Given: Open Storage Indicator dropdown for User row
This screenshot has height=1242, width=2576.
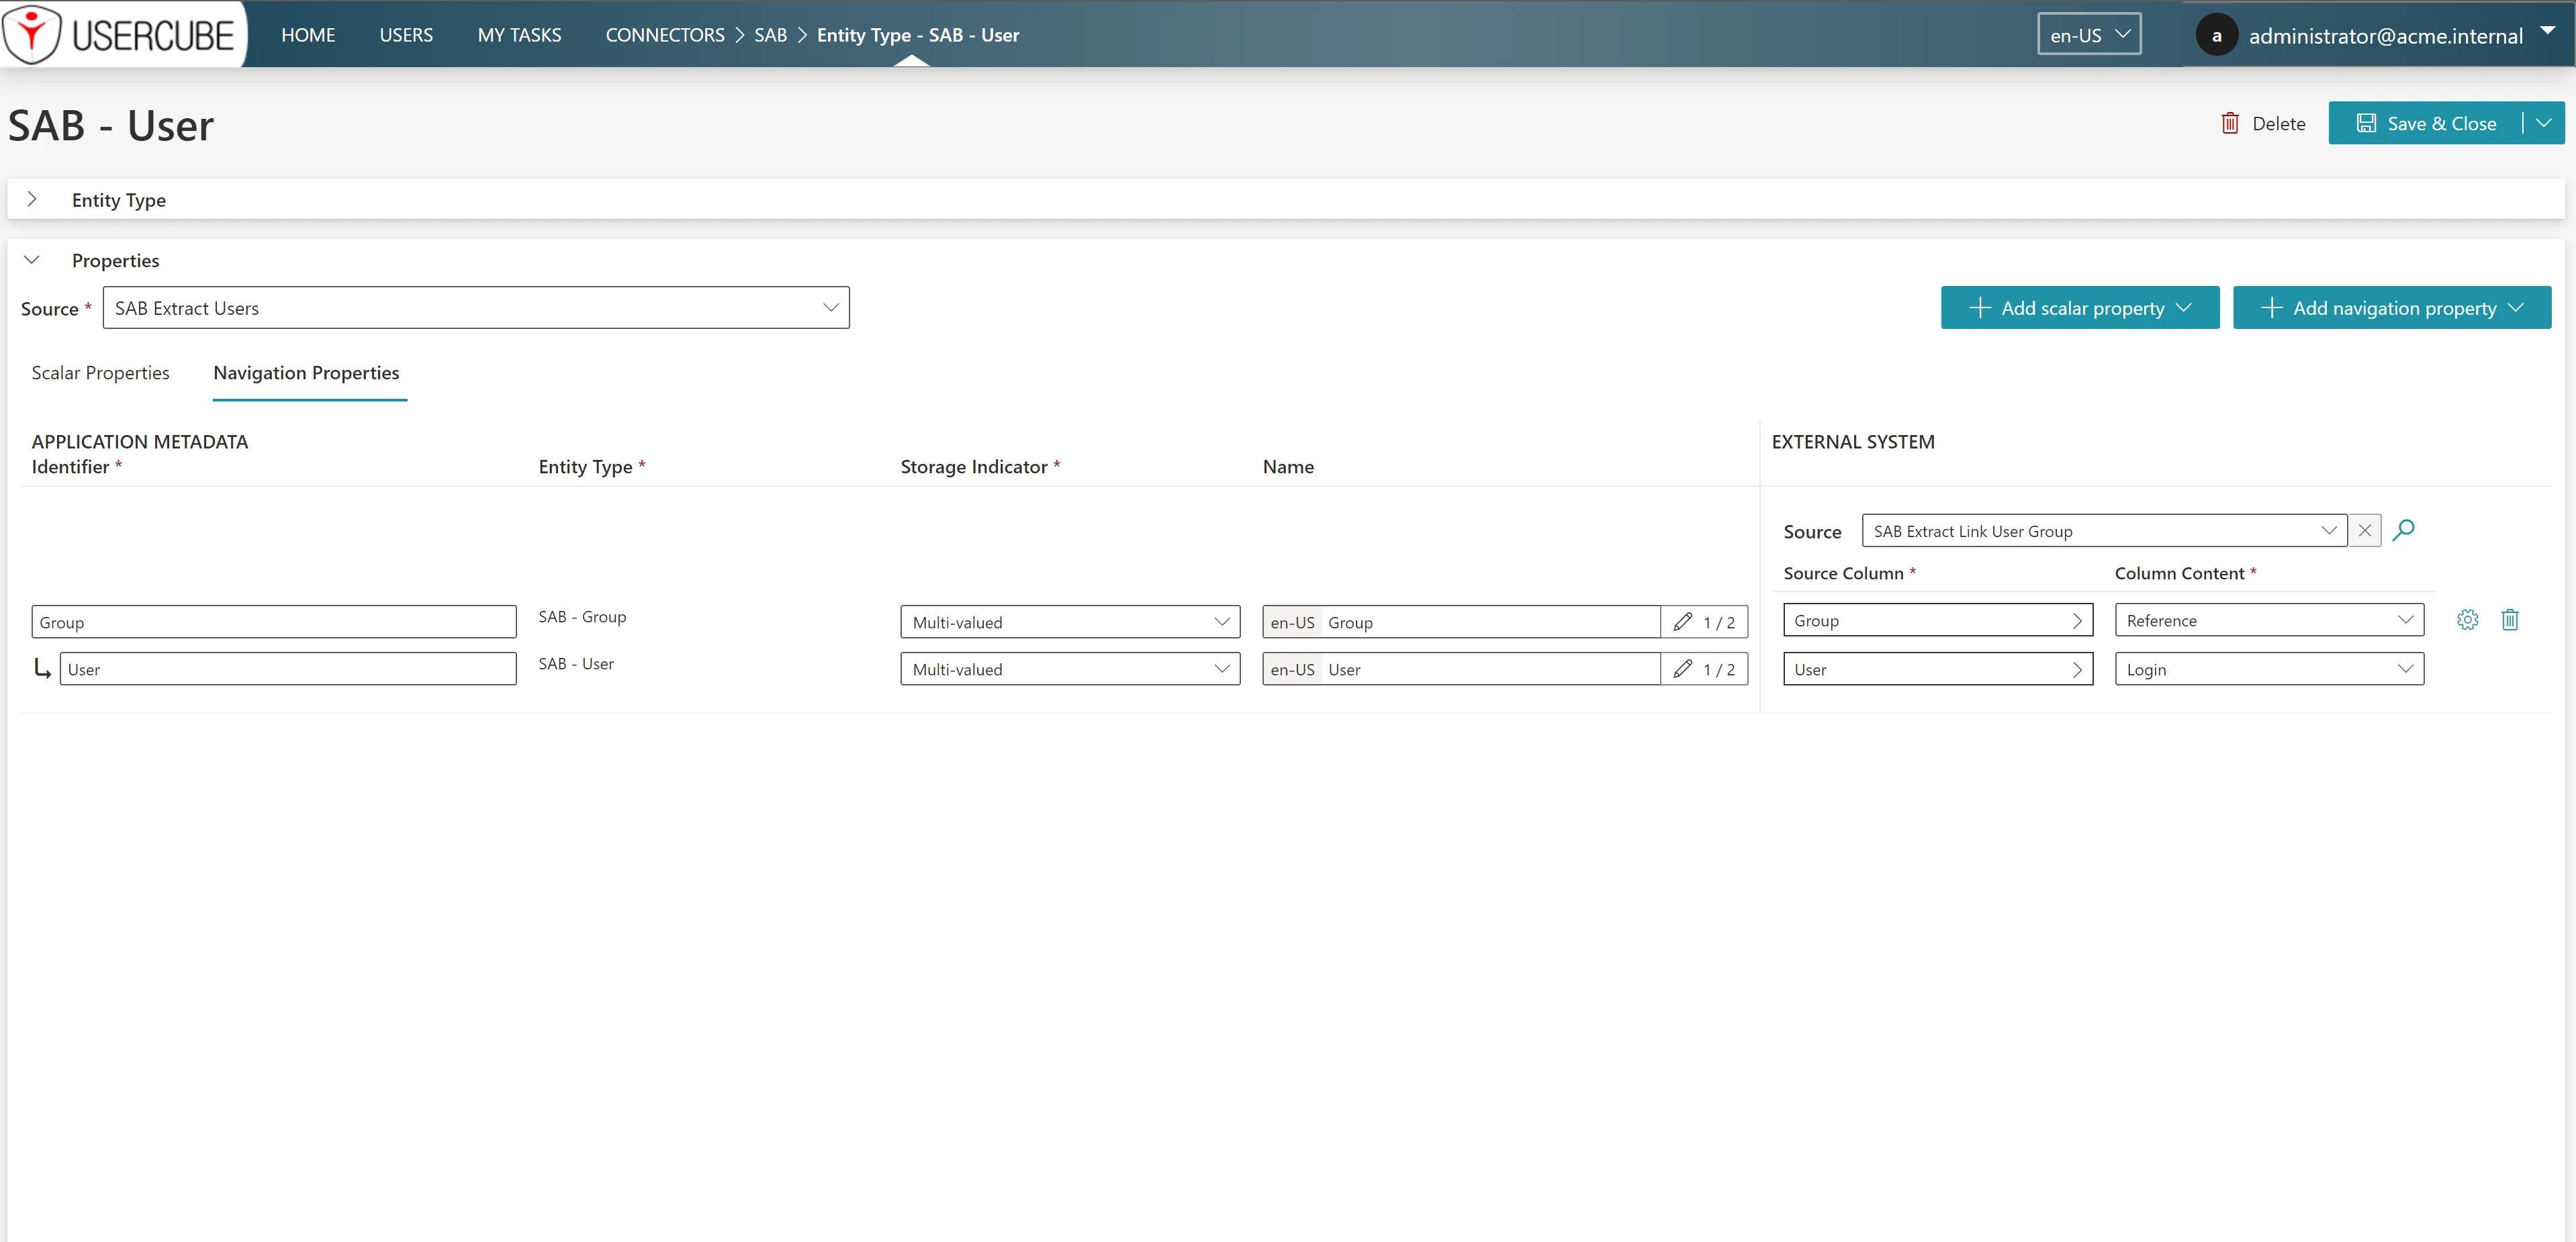Looking at the screenshot, I should click(x=1070, y=669).
